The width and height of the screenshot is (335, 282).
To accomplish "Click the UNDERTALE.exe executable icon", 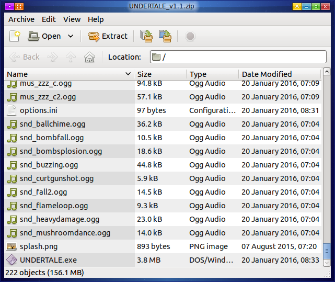I will coord(11,260).
